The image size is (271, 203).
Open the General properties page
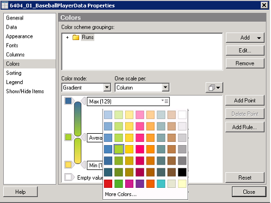[15, 18]
